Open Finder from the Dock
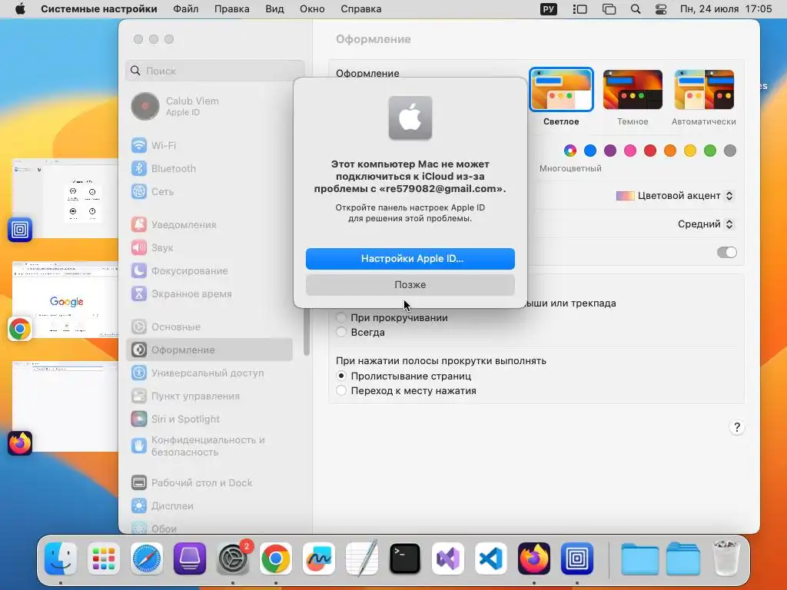The image size is (787, 590). point(61,559)
